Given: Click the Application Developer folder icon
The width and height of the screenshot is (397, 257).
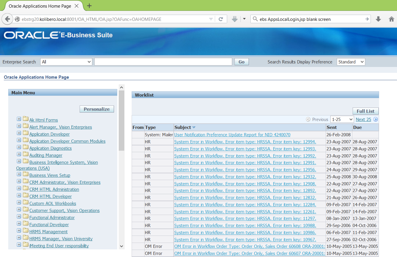Looking at the screenshot, I should pos(26,133).
